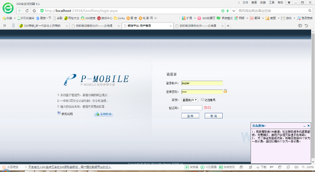Open the 谷歌 bookmark
The image size is (315, 172).
click(58, 18)
